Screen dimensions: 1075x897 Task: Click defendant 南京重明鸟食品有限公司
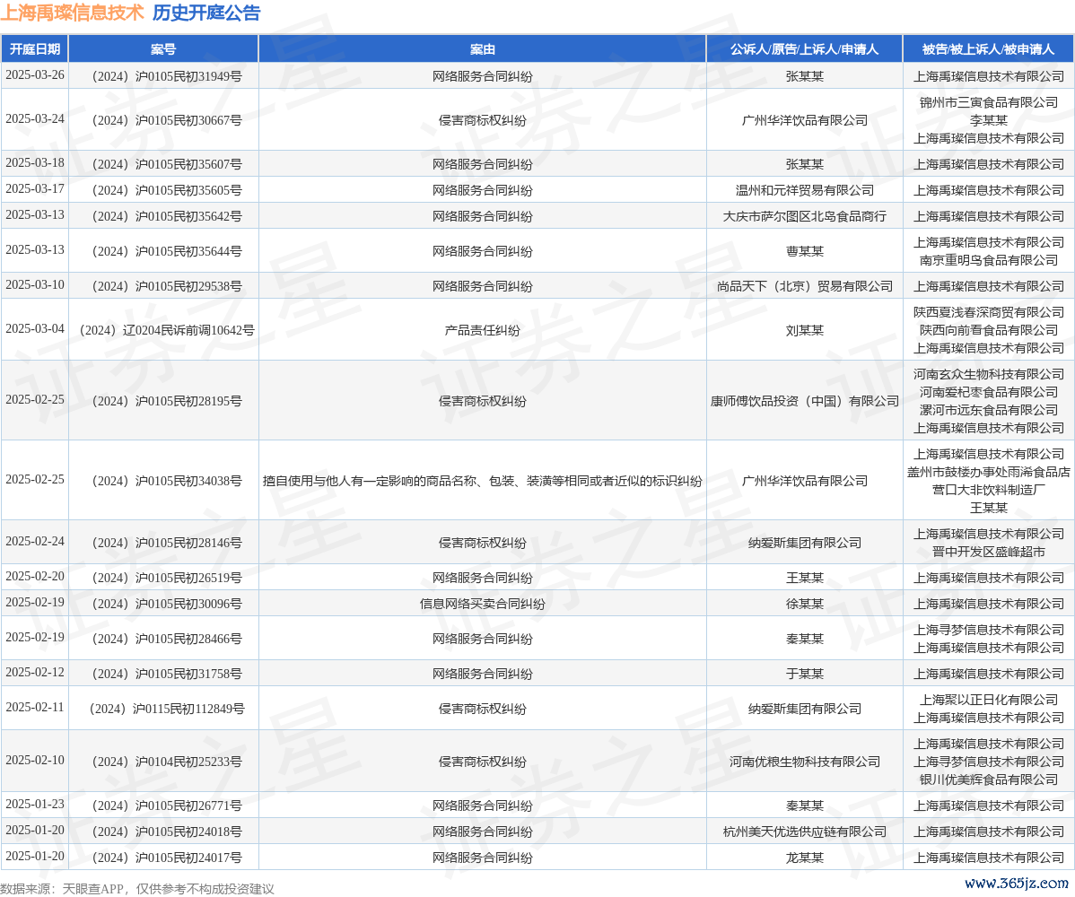pos(989,260)
